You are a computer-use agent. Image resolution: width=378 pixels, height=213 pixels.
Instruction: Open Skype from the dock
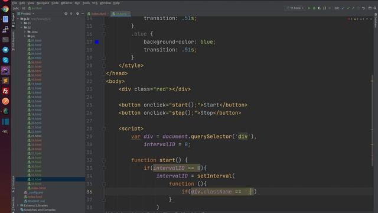point(5,60)
